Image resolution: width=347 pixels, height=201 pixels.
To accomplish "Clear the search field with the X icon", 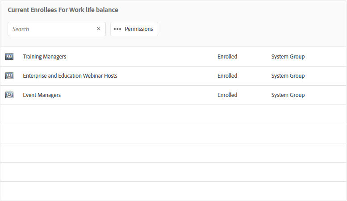I will pos(99,29).
